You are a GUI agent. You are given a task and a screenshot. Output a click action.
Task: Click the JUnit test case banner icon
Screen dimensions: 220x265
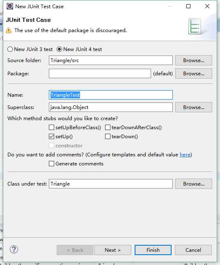pyautogui.click(x=195, y=26)
